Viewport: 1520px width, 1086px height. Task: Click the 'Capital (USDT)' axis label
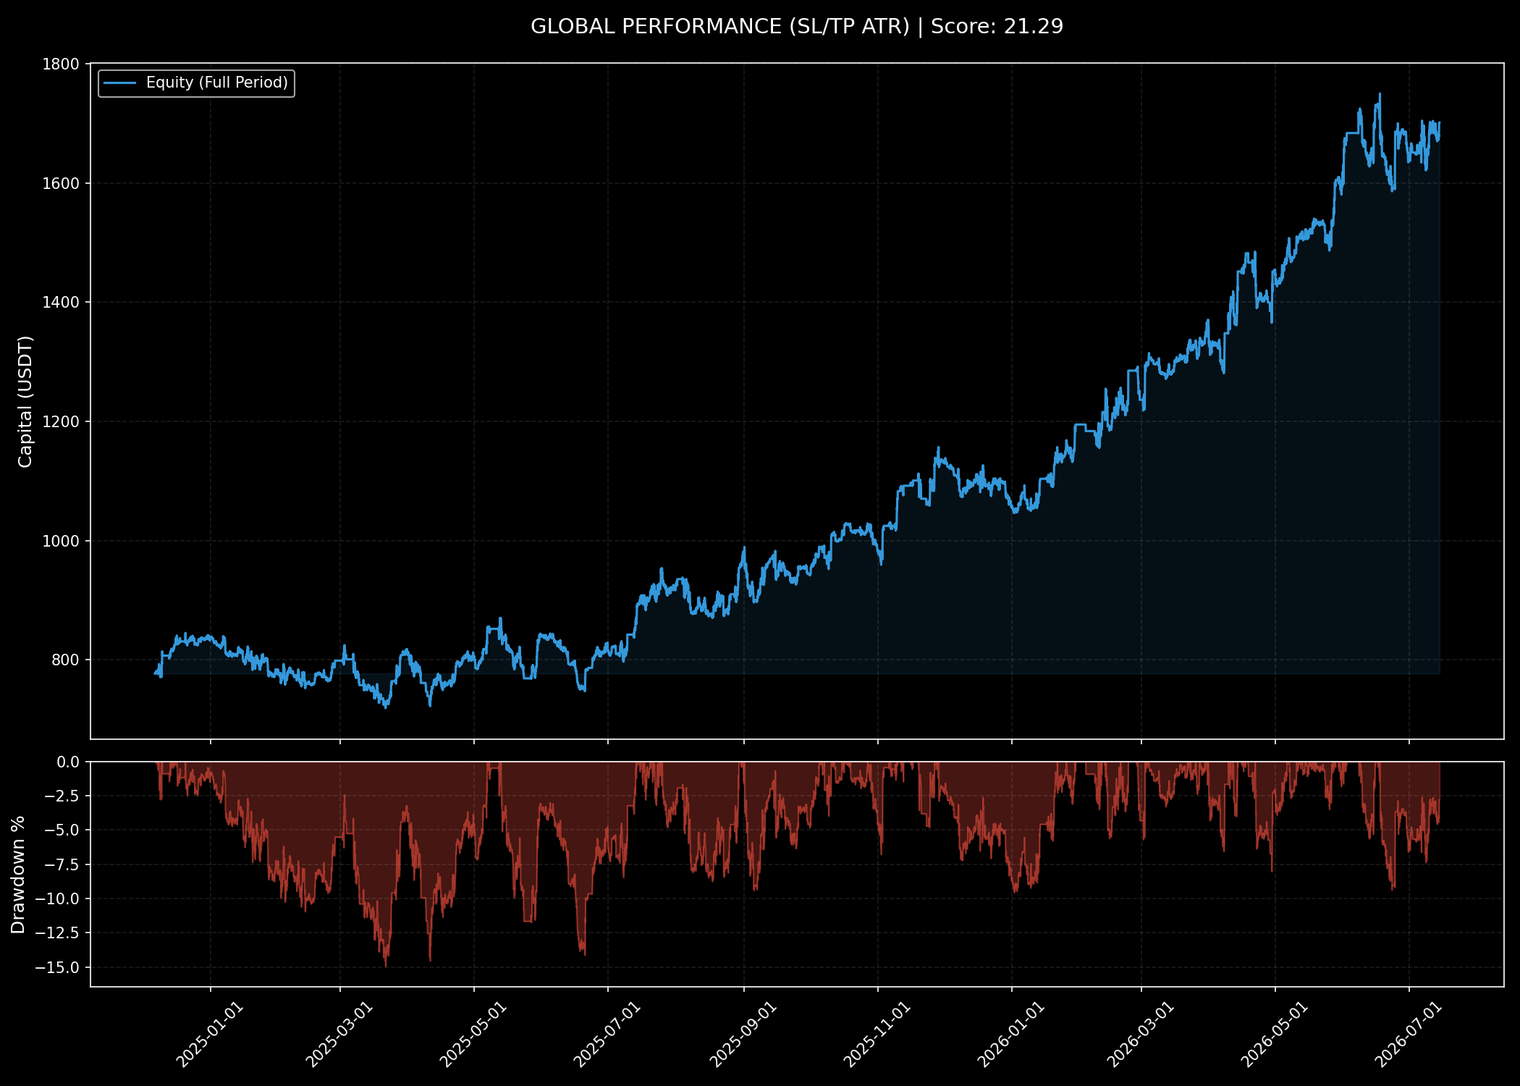pyautogui.click(x=25, y=401)
